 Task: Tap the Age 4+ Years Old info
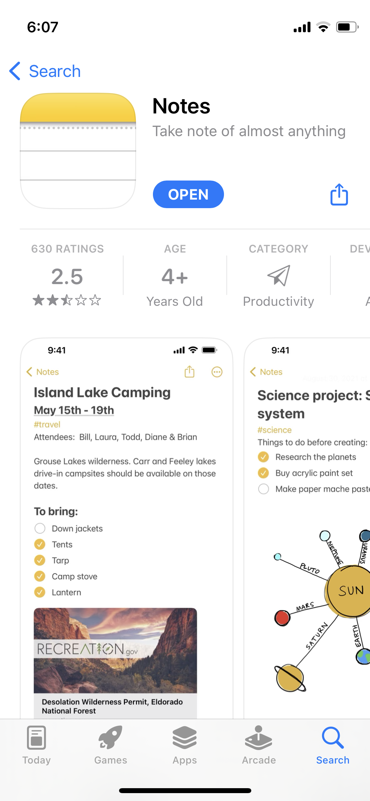coord(175,276)
